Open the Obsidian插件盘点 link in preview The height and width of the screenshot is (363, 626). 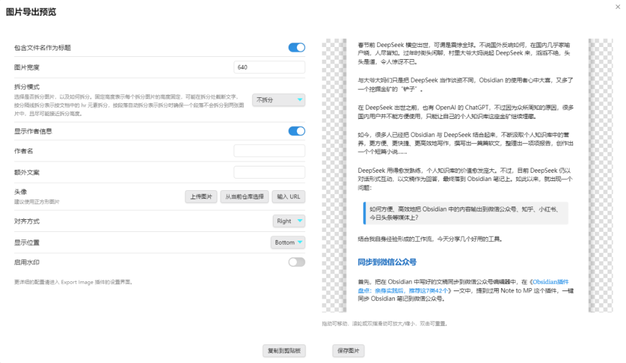point(463,286)
